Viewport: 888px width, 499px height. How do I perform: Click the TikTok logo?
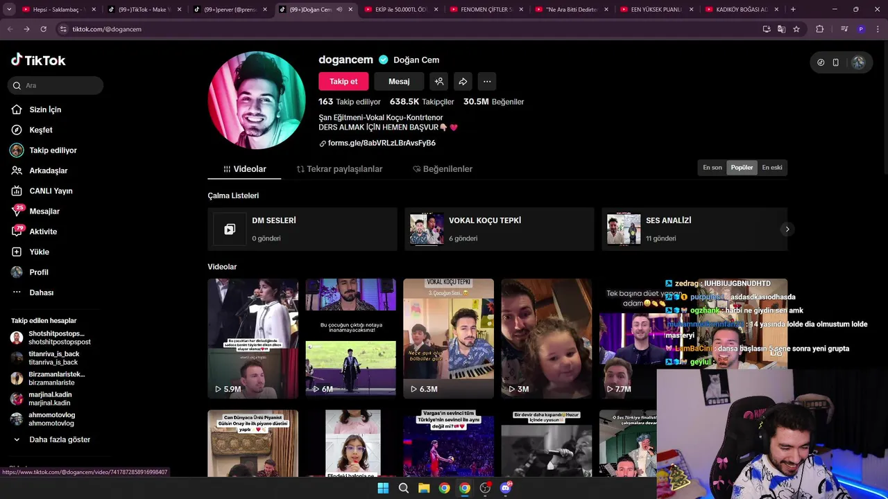38,60
